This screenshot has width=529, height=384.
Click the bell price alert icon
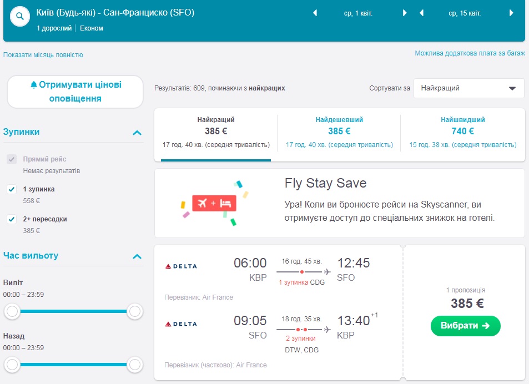tap(34, 85)
